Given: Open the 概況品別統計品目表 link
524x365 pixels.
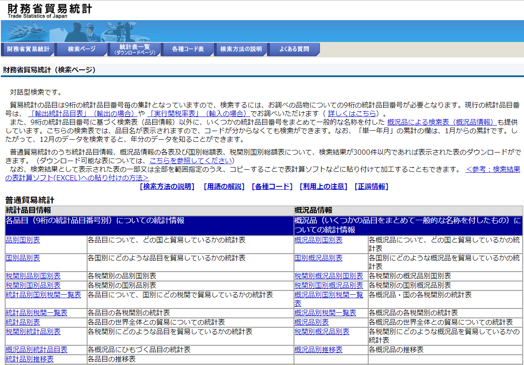Looking at the screenshot, I should click(36, 350).
